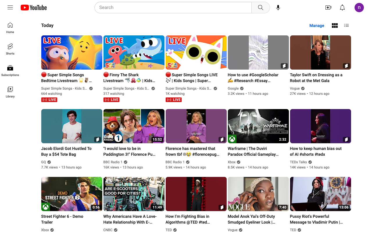
Task: Go to Home in sidebar
Action: [10, 28]
